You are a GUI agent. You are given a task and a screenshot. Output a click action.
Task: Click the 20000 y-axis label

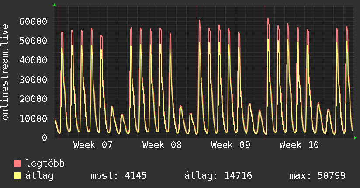pyautogui.click(x=33, y=99)
